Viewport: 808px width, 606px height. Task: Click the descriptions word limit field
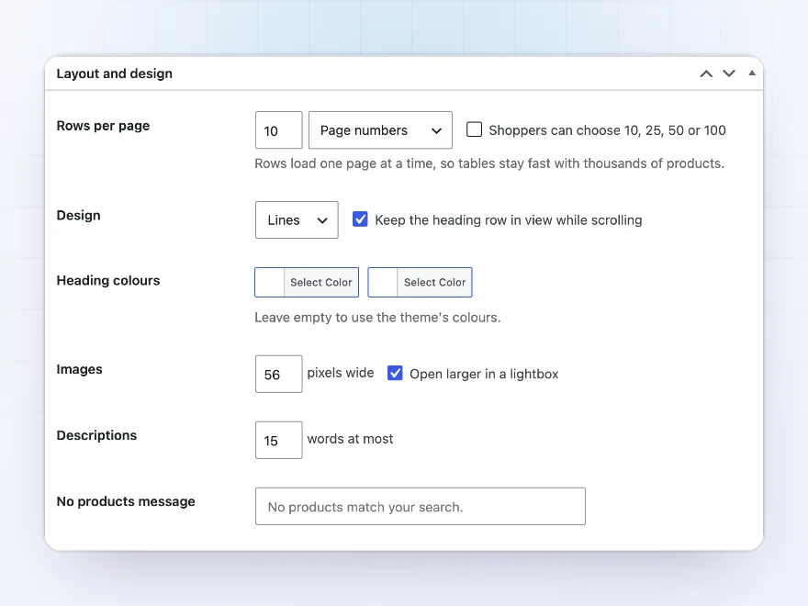tap(279, 440)
